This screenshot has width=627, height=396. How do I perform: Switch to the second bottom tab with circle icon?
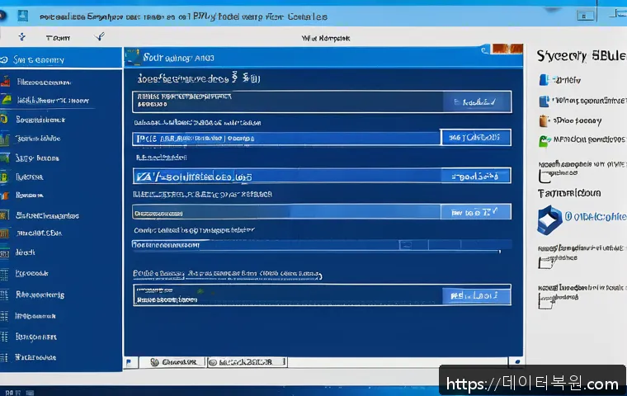pyautogui.click(x=247, y=362)
